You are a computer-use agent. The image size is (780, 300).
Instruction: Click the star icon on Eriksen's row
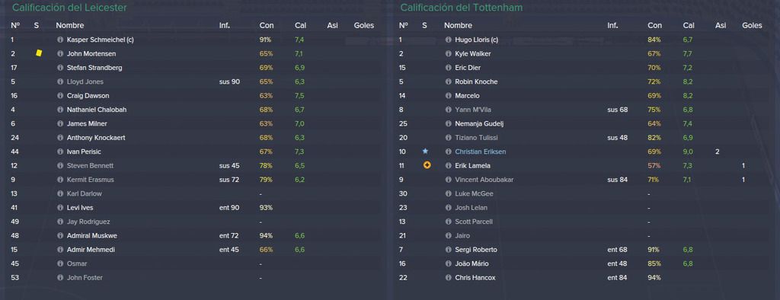tap(425, 152)
